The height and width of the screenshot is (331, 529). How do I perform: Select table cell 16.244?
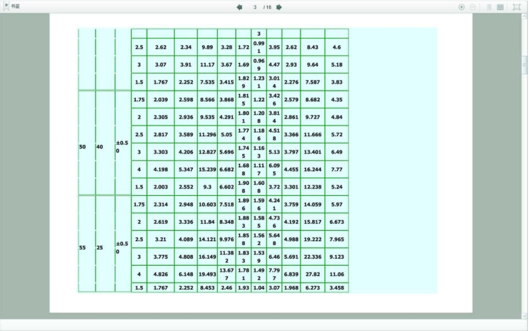(312, 169)
